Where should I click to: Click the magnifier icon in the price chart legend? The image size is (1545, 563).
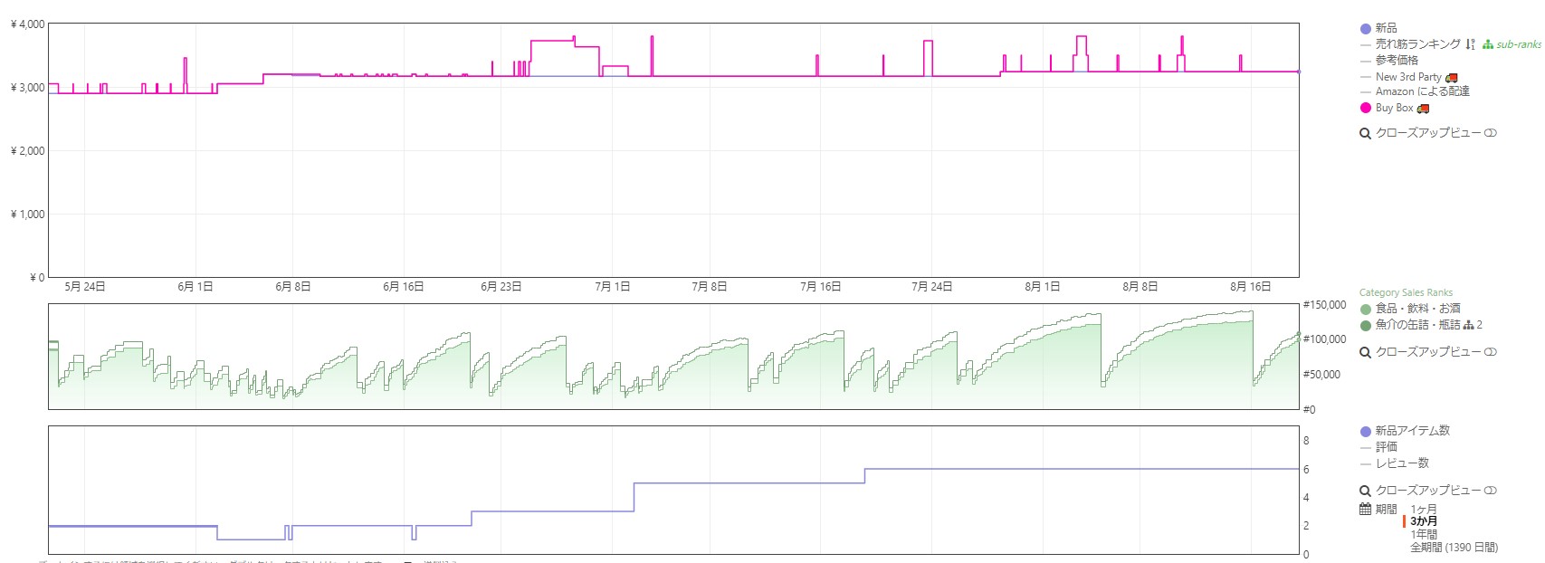[x=1365, y=134]
